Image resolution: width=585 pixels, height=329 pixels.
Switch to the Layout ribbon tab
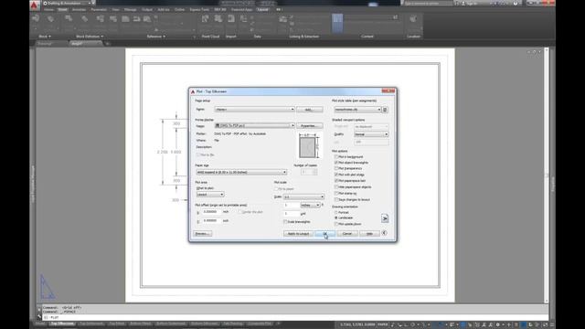[x=263, y=10]
